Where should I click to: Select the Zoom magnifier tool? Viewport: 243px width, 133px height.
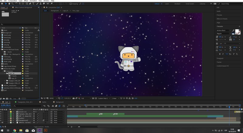coord(12,4)
